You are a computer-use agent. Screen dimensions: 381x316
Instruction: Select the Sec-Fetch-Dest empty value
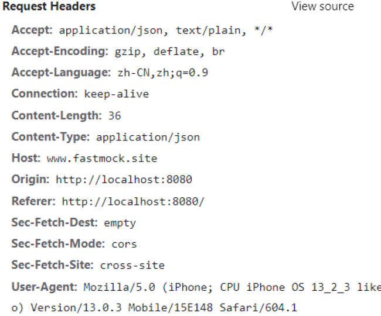click(120, 223)
